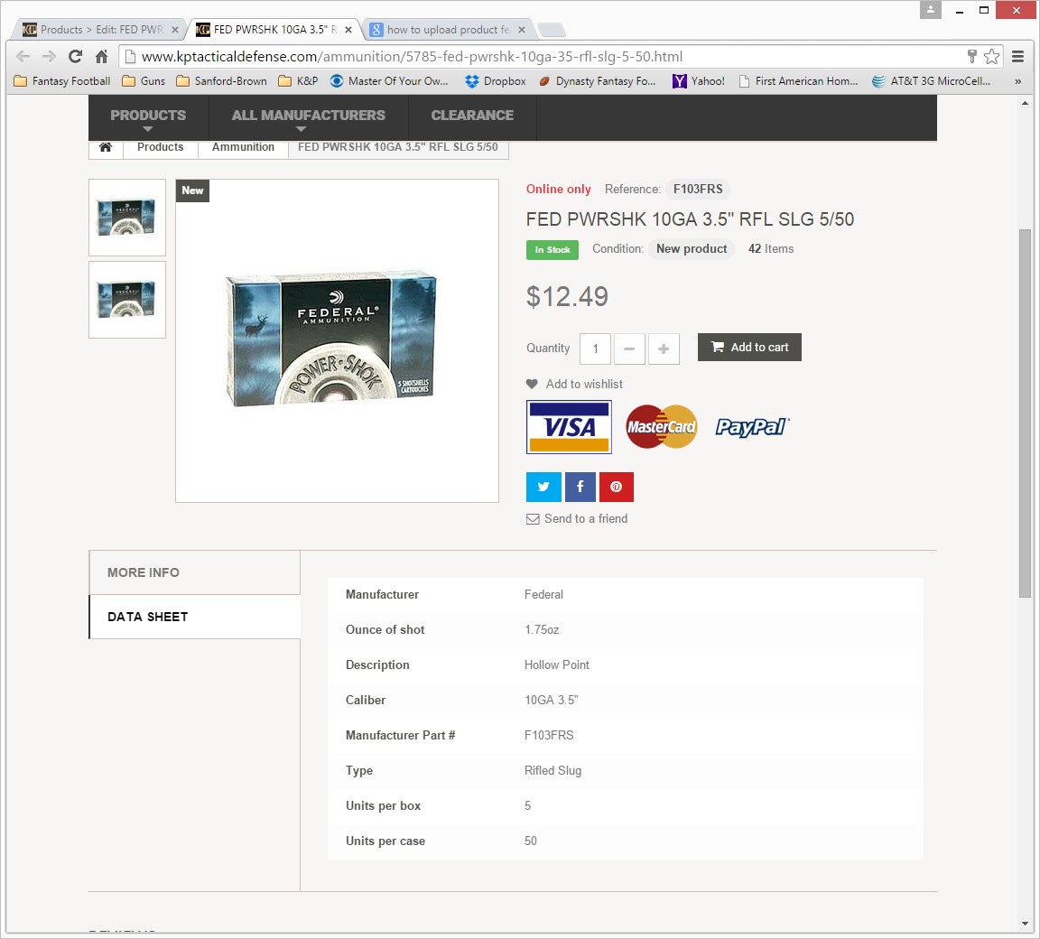Screen dimensions: 1040x939
Task: Open the K&P bookmarks folder
Action: pyautogui.click(x=299, y=81)
